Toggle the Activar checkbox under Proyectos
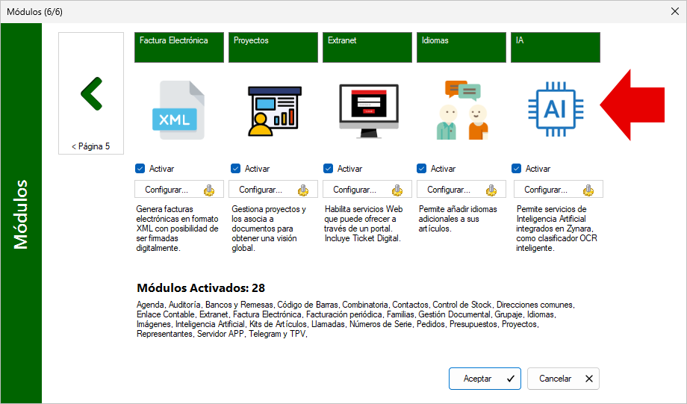 click(x=236, y=169)
